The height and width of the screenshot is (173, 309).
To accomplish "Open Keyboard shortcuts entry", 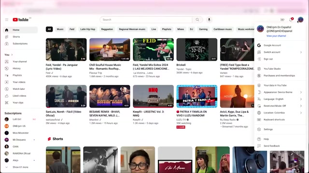I will (280, 120).
